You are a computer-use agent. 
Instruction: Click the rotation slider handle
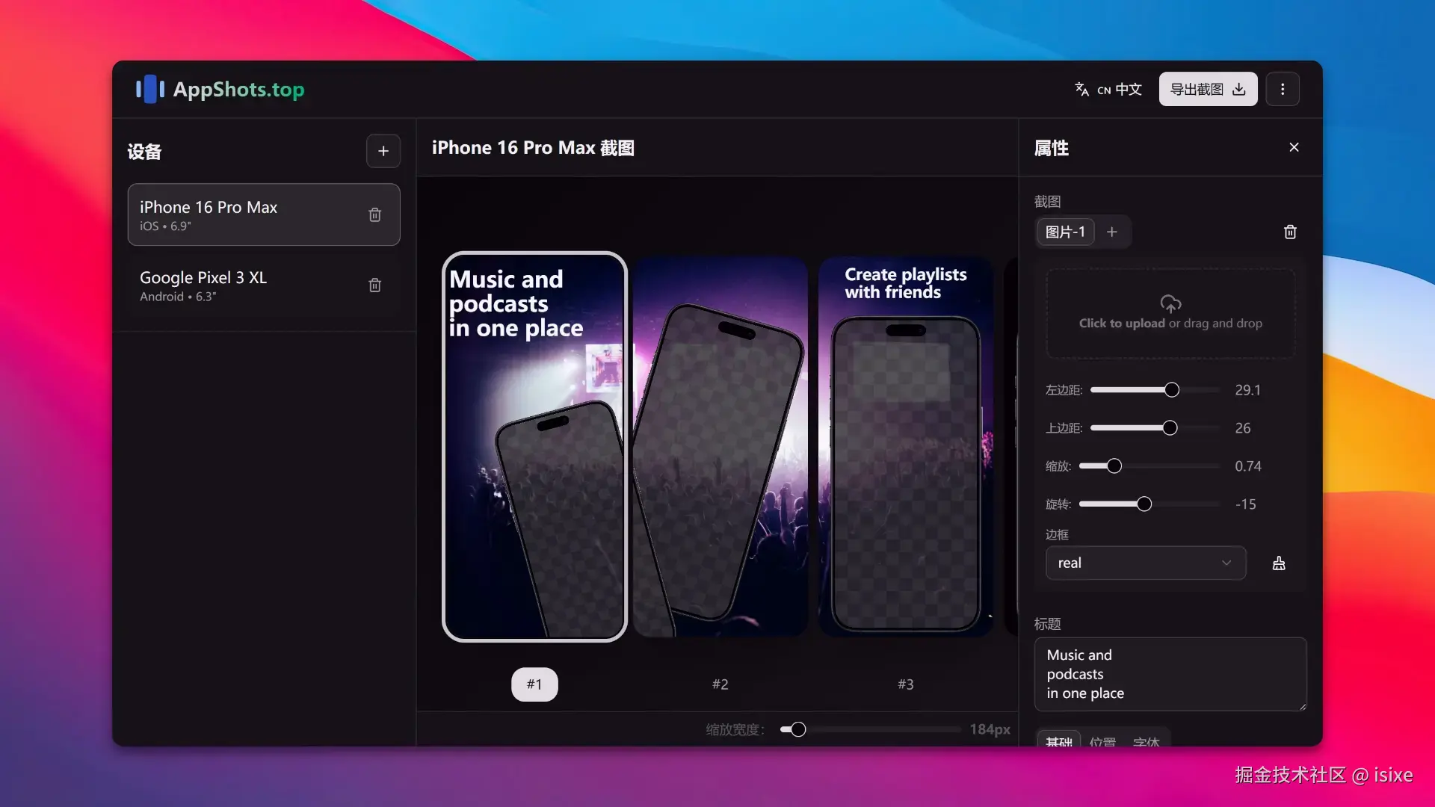1144,504
